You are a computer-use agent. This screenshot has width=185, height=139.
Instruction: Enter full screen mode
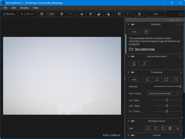(x=181, y=14)
